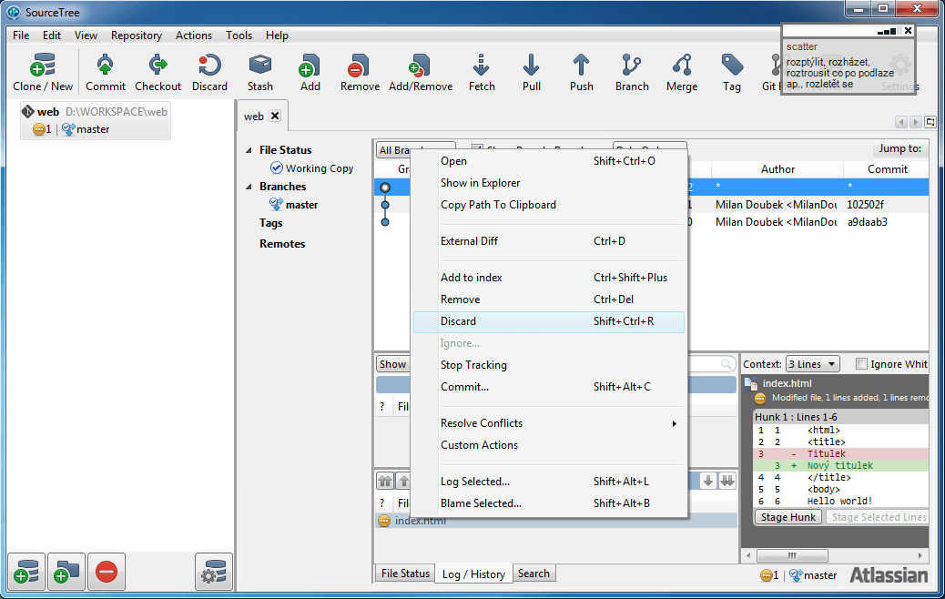Open the Tools menu
Image resolution: width=945 pixels, height=599 pixels.
pos(239,36)
